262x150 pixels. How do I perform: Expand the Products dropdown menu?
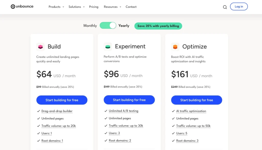click(56, 7)
